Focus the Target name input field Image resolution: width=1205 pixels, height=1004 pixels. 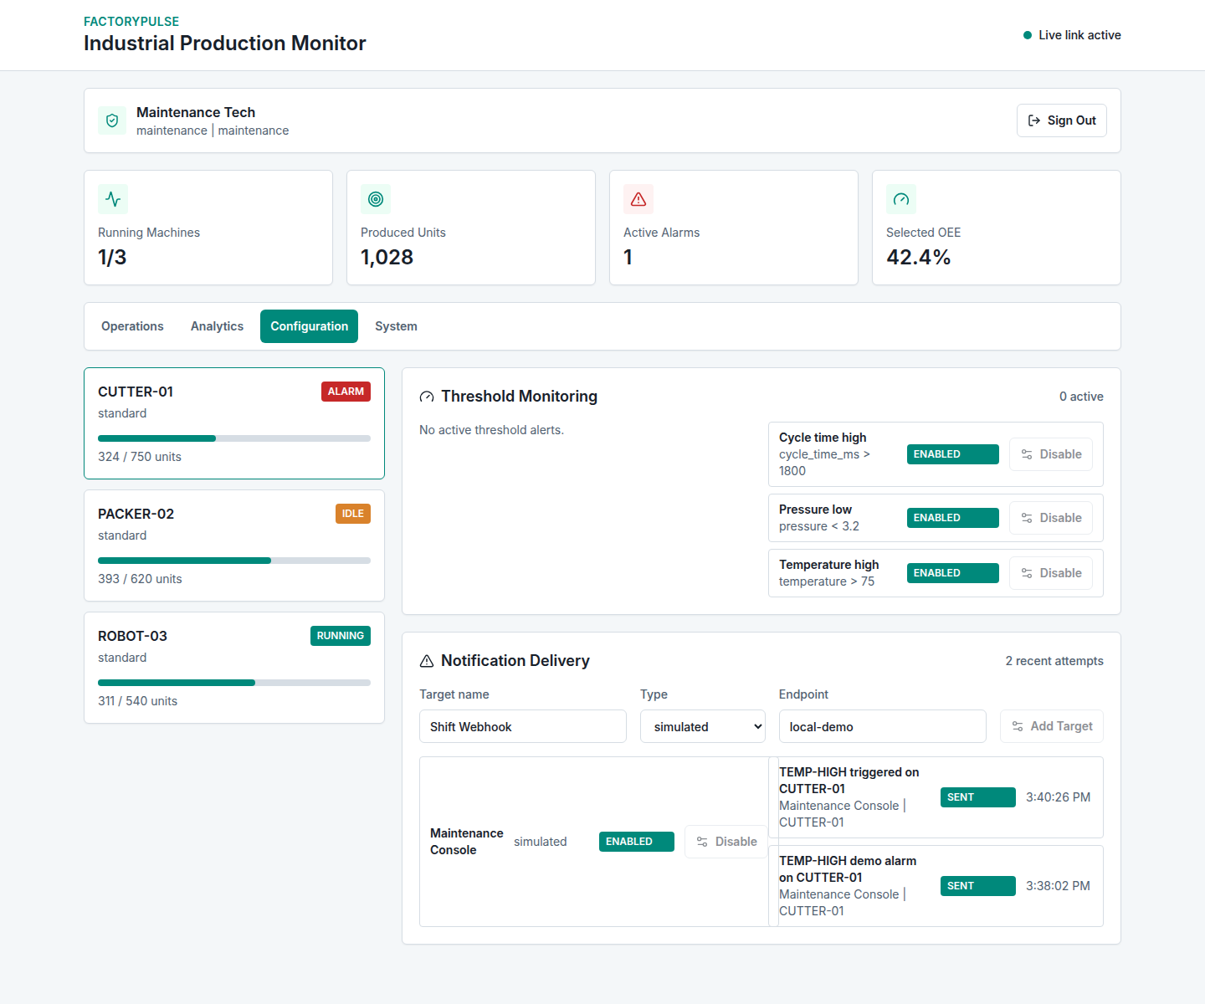tap(523, 726)
